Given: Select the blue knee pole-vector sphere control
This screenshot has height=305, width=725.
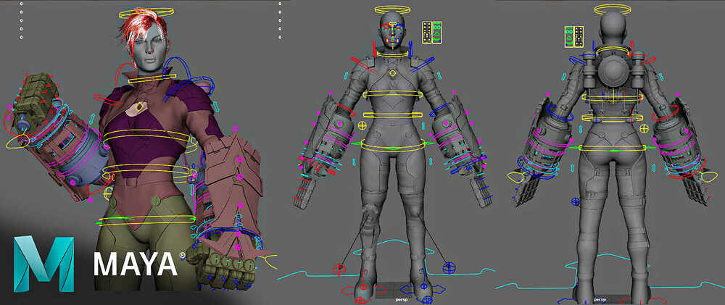Looking at the screenshot, I should tap(449, 267).
